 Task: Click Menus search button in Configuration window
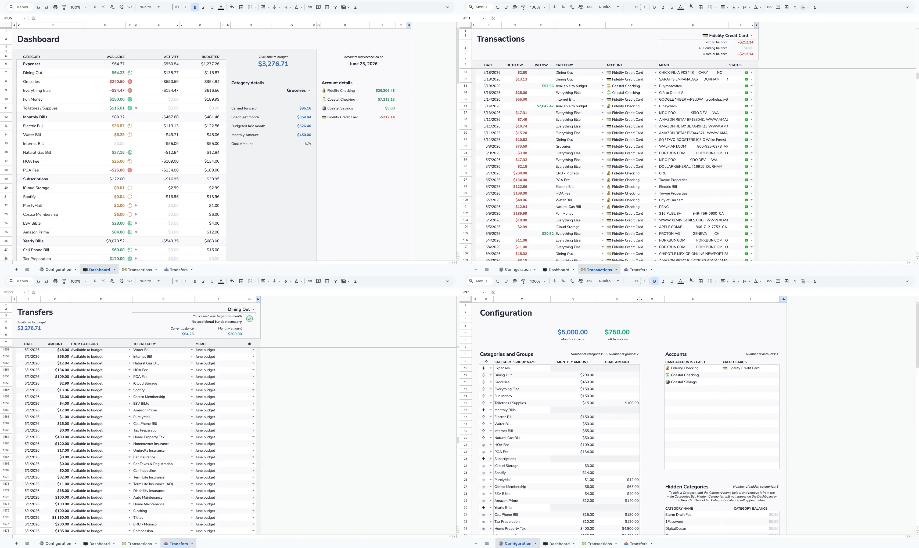478,281
